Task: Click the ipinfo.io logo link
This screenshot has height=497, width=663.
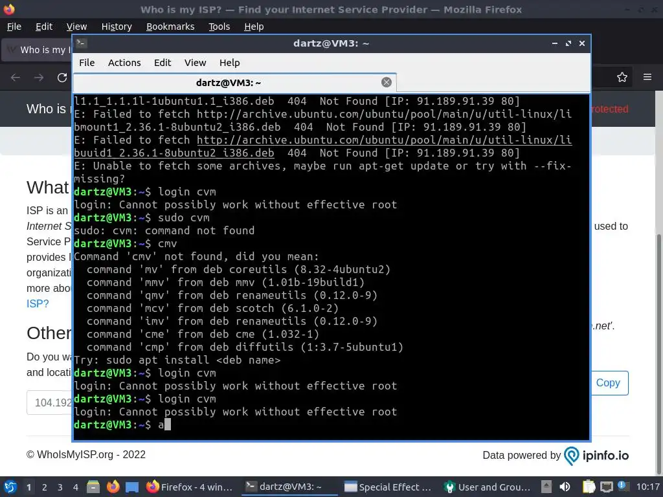Action: pyautogui.click(x=596, y=455)
